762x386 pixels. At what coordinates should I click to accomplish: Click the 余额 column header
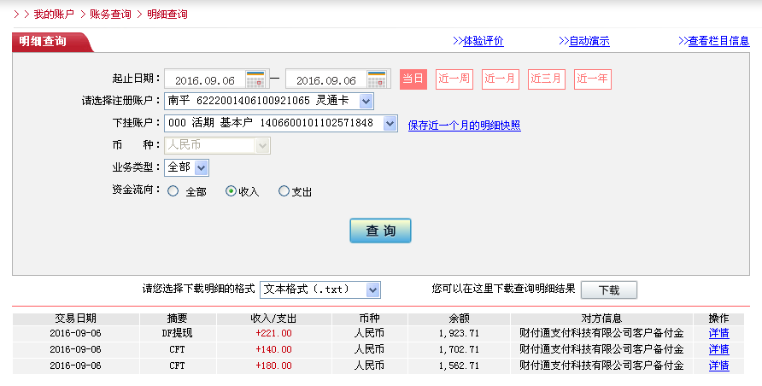pos(460,319)
